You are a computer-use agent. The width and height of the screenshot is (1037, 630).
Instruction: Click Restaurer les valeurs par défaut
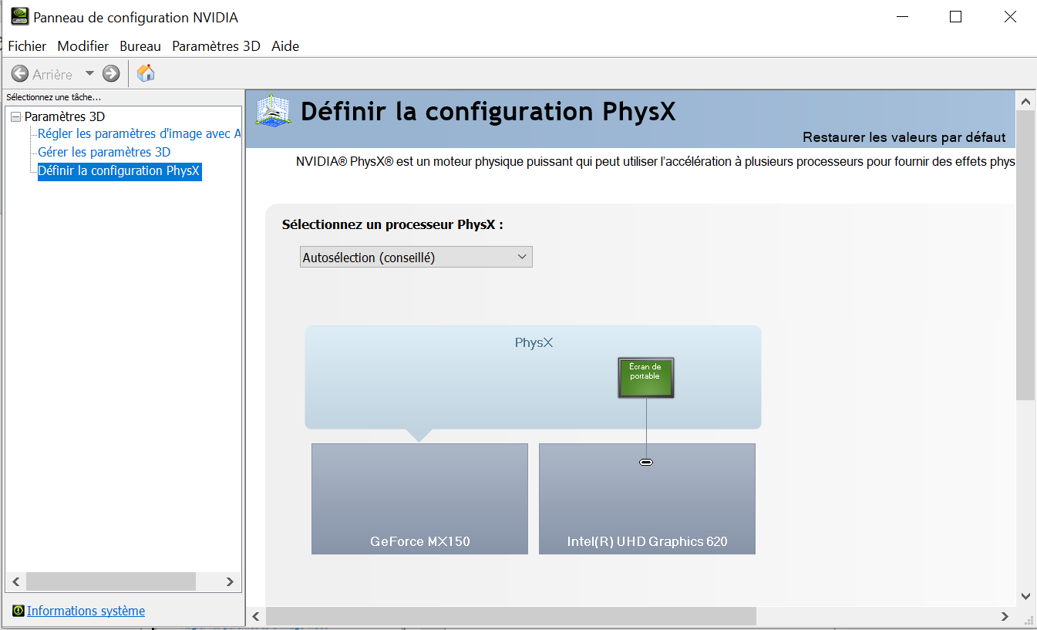904,137
